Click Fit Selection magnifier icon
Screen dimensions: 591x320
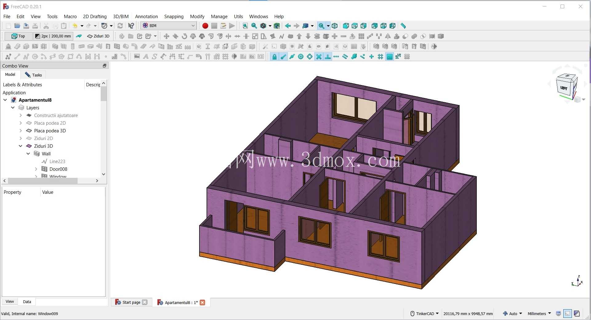click(x=254, y=26)
